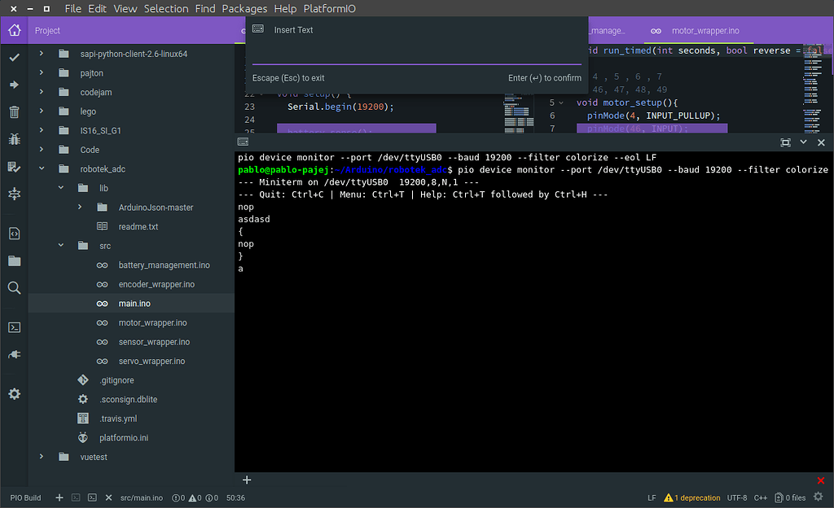Open terminal icon in left toolbar
Image resolution: width=834 pixels, height=508 pixels.
[x=14, y=327]
